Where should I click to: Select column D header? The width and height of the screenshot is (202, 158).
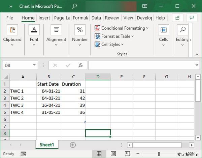98,77
